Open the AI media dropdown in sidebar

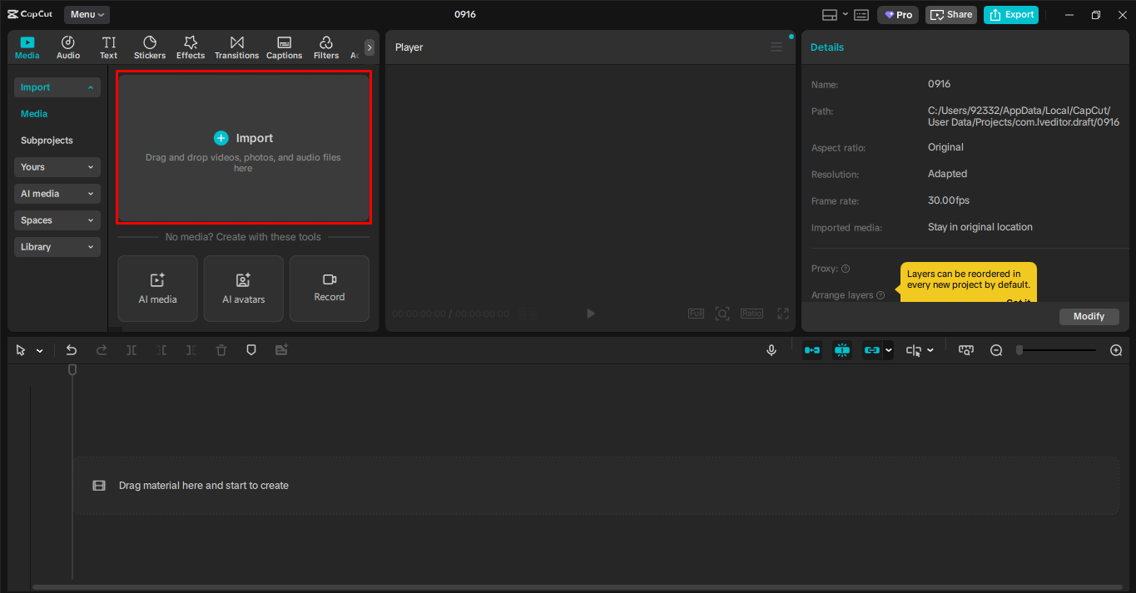57,193
